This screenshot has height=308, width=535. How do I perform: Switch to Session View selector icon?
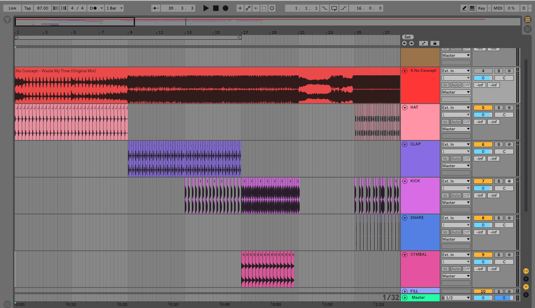click(x=527, y=29)
